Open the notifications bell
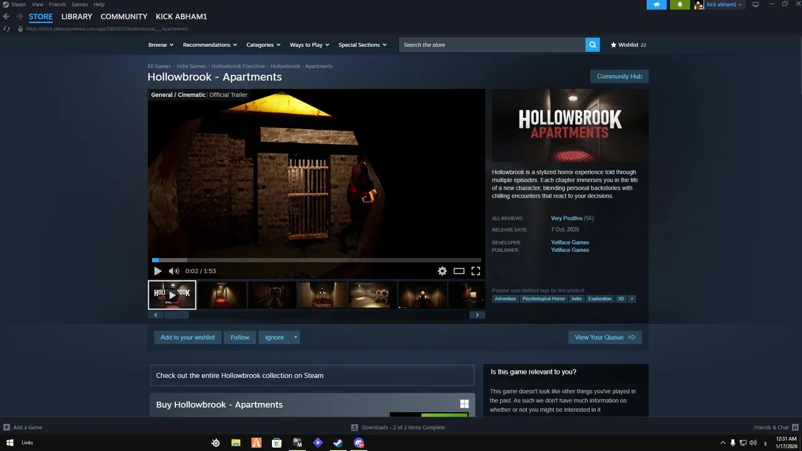This screenshot has width=802, height=451. coord(680,4)
